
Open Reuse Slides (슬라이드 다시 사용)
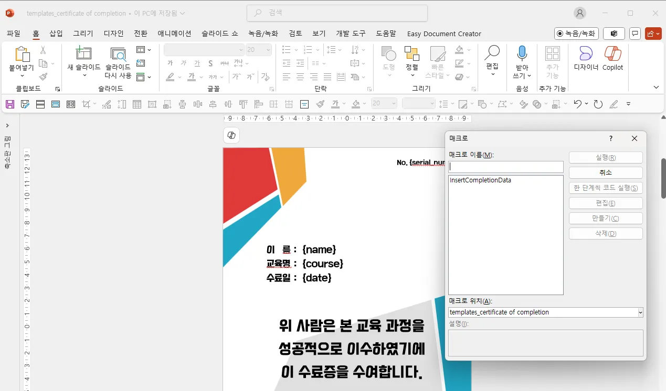tap(118, 55)
